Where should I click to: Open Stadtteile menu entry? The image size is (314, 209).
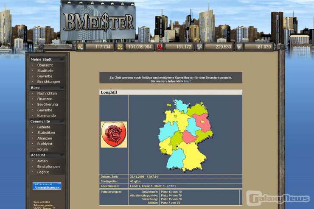[45, 71]
